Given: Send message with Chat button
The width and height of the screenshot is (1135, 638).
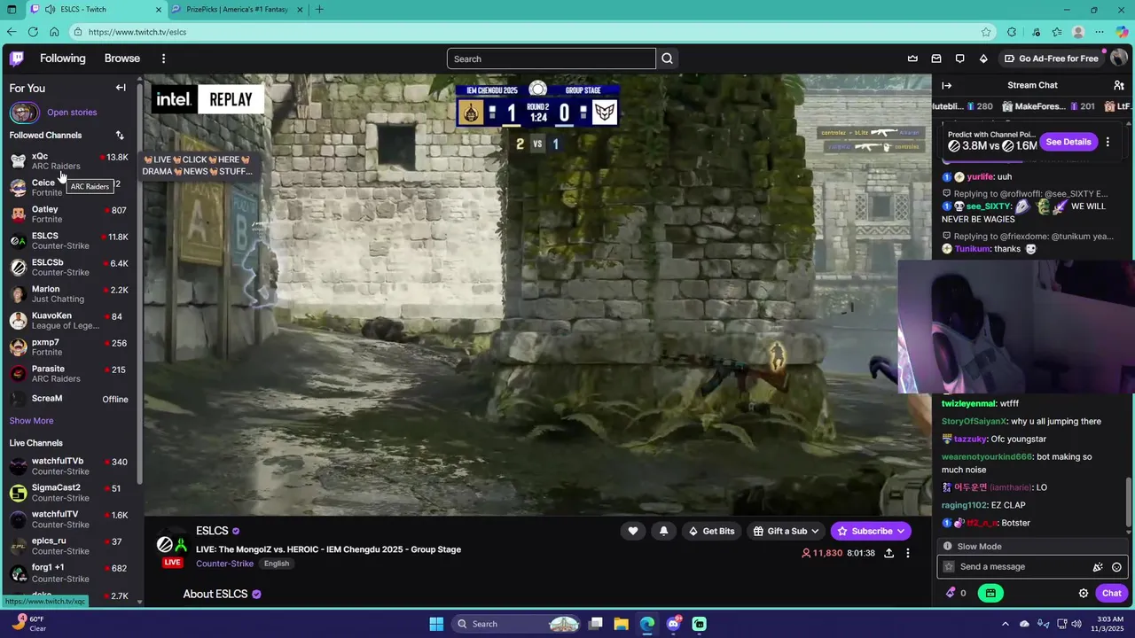Looking at the screenshot, I should 1112,593.
